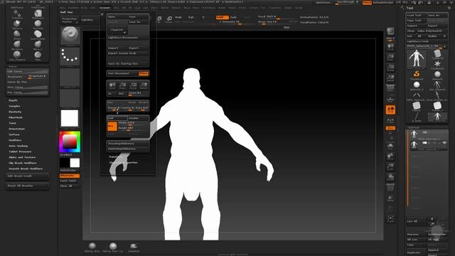This screenshot has width=455, height=256.
Task: Select the first subtool row in SubTool list
Action: [428, 134]
